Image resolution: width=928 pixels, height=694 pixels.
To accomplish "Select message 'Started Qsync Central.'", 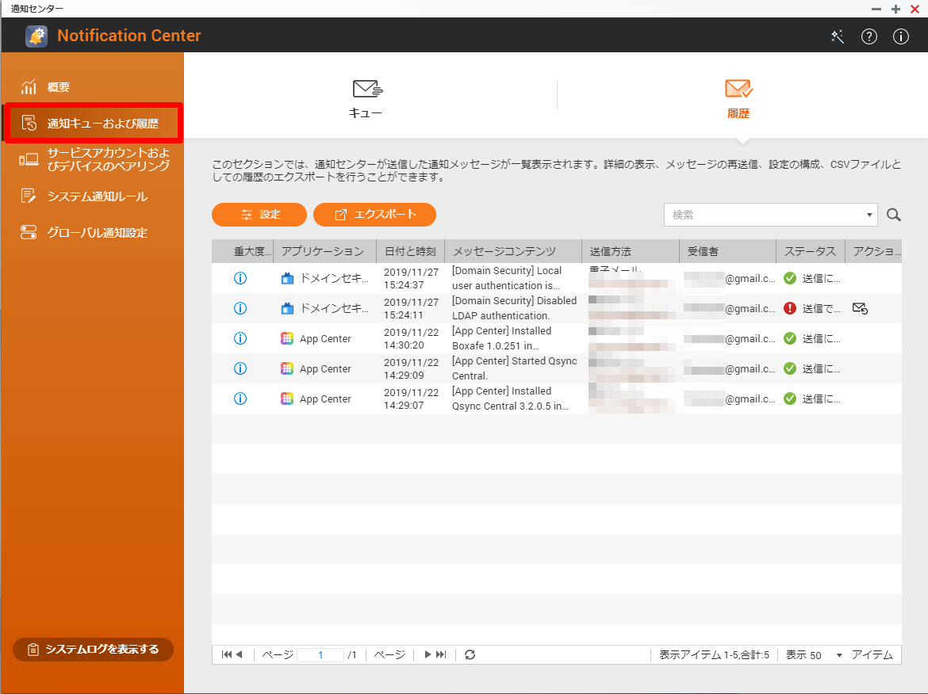I will point(514,368).
